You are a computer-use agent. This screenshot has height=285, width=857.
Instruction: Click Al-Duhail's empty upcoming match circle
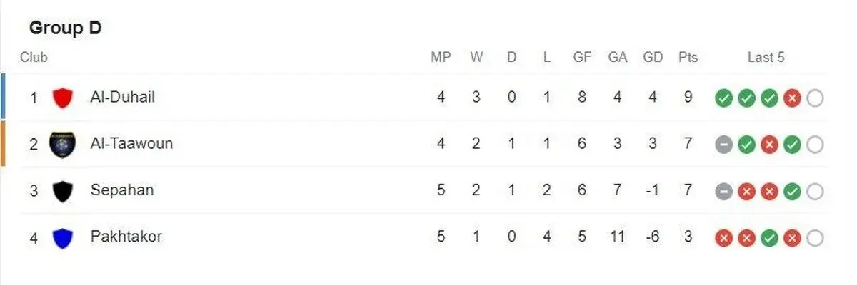point(815,98)
